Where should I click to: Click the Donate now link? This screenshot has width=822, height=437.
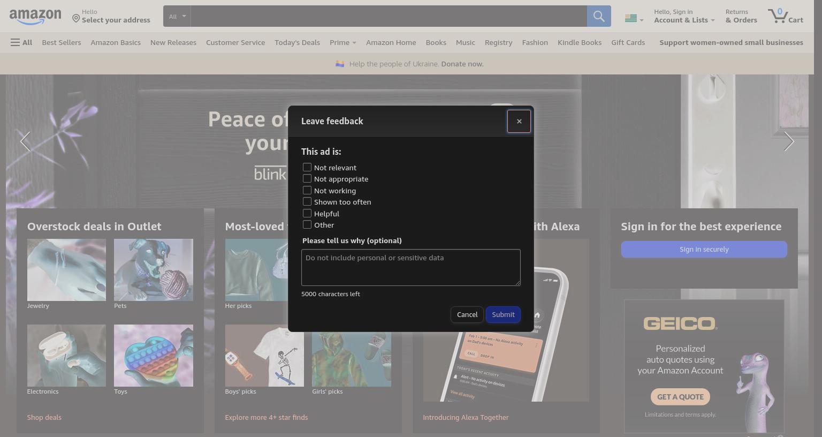pos(462,64)
